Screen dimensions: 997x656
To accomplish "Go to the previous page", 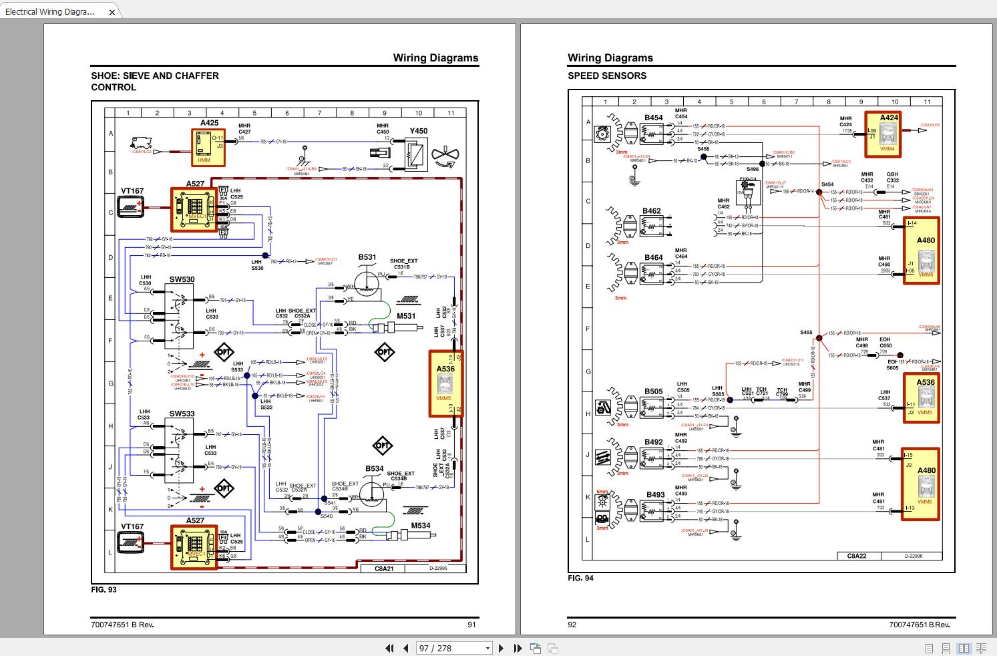I will pos(406,648).
